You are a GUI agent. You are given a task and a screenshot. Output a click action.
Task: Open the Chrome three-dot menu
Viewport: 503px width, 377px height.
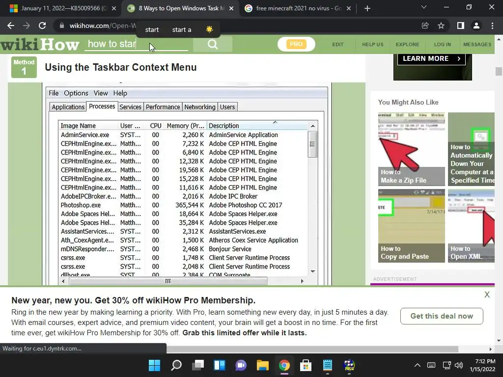point(492,26)
